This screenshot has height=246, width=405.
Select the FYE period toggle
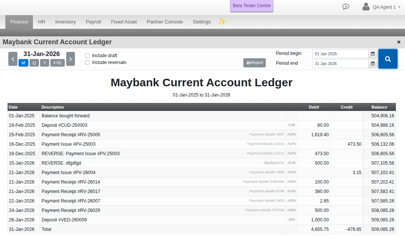click(x=57, y=63)
